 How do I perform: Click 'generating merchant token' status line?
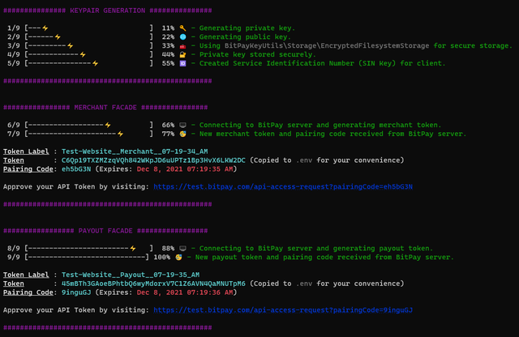(x=320, y=125)
